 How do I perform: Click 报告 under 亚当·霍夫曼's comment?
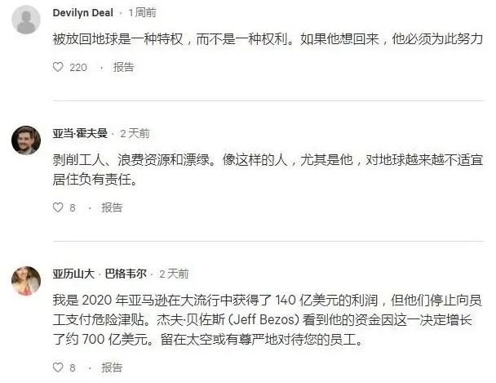pos(112,207)
